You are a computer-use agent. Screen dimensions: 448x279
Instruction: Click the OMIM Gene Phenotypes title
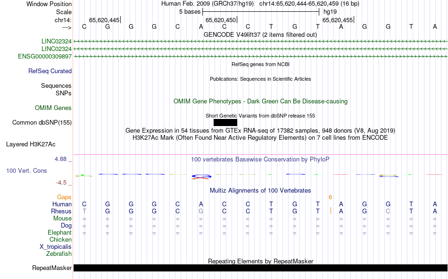point(260,101)
